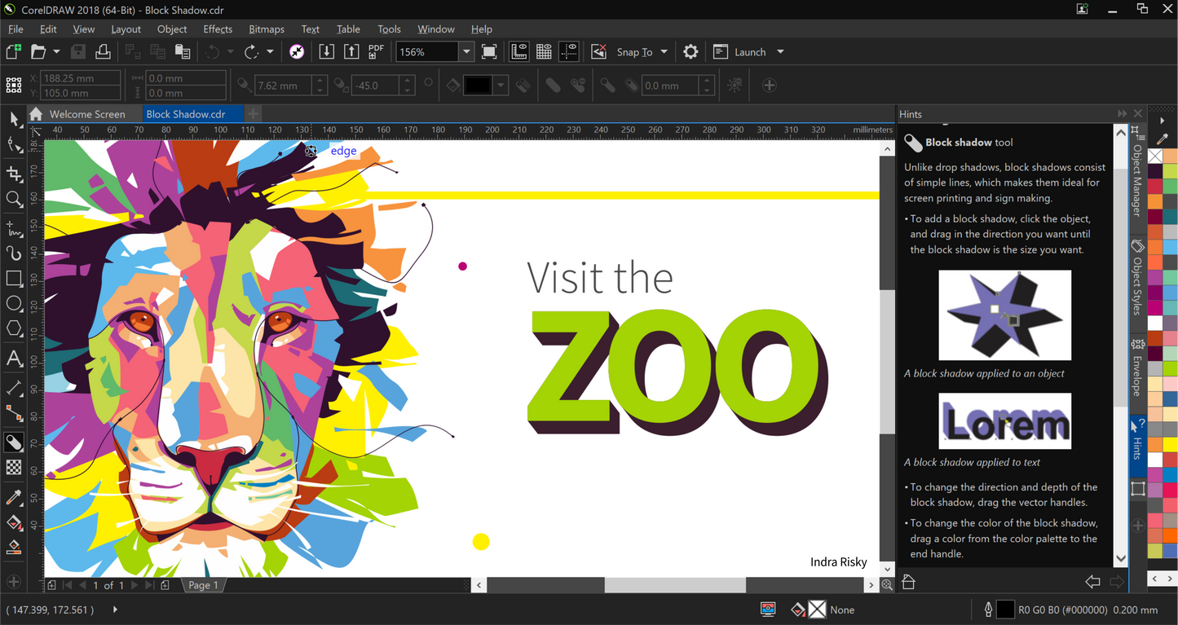The width and height of the screenshot is (1178, 625).
Task: Expand the status bar coordinates arrow
Action: [x=115, y=609]
